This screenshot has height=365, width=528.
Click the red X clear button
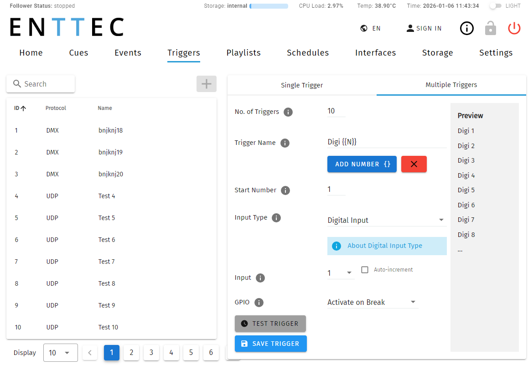pos(414,164)
